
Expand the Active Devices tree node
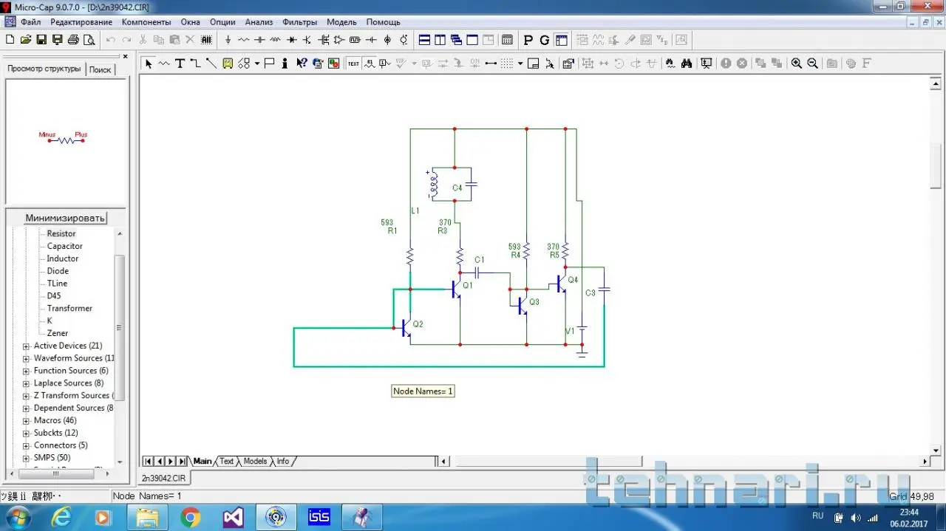point(27,346)
